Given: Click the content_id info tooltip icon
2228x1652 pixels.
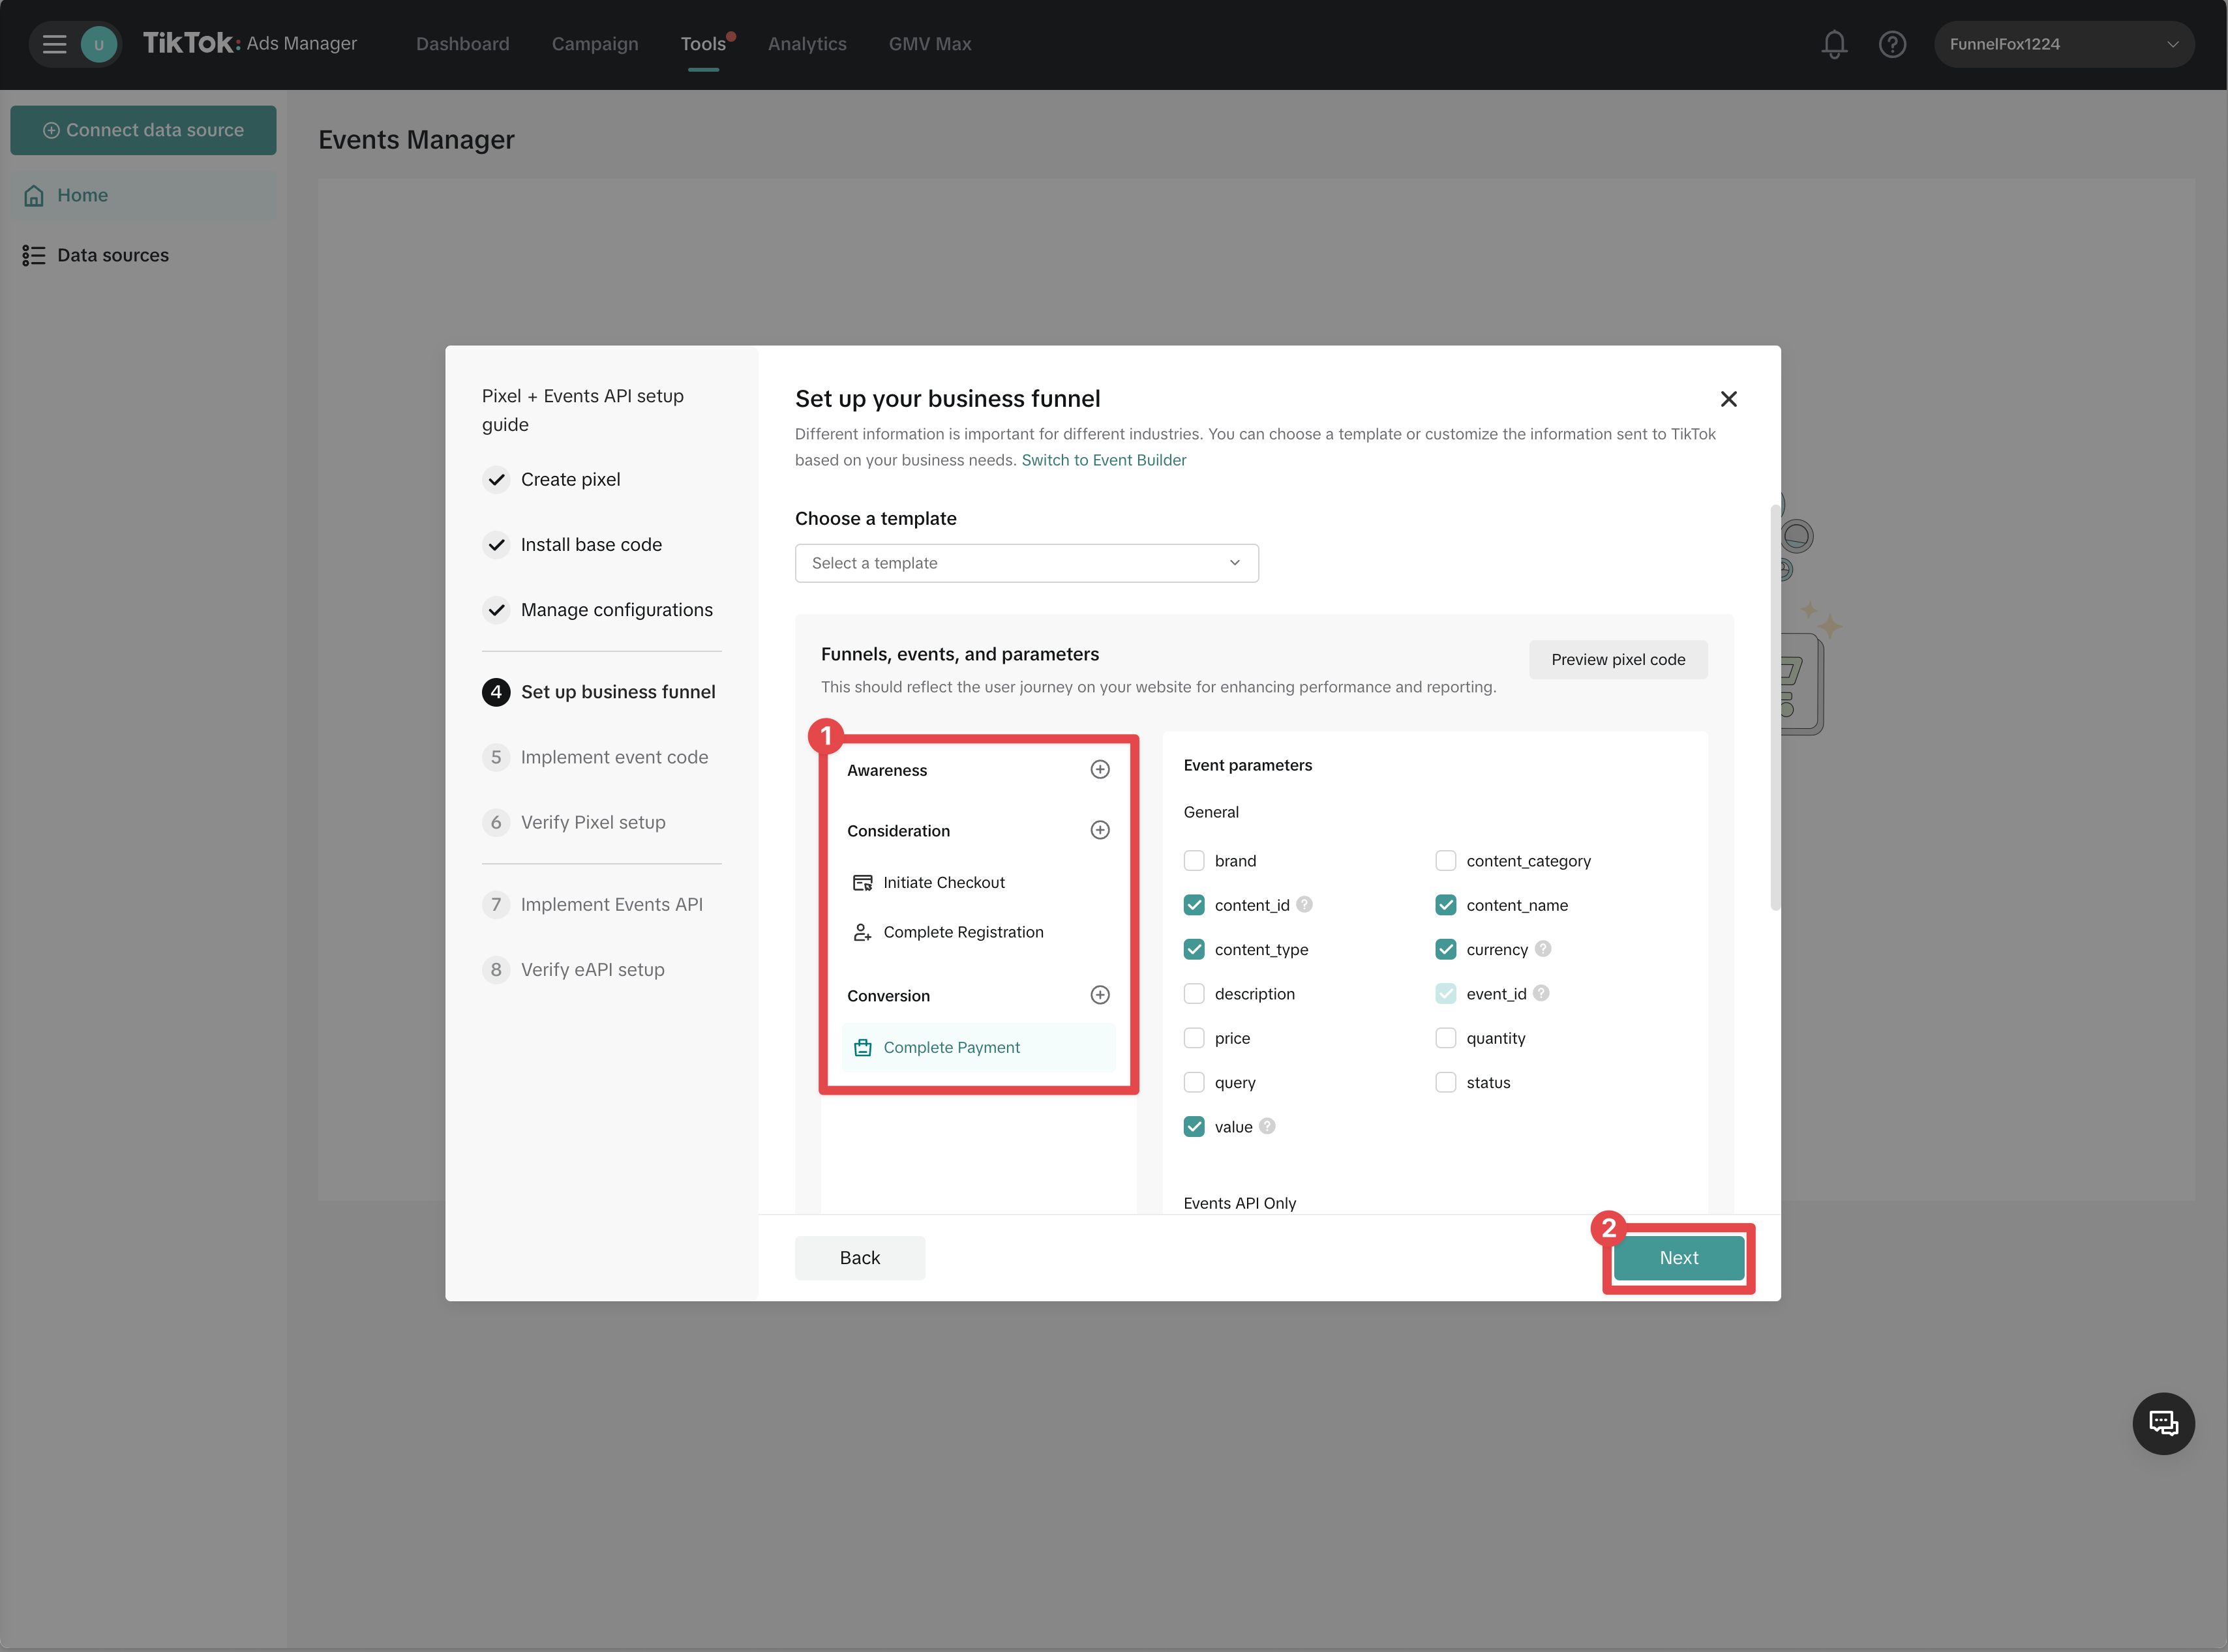Looking at the screenshot, I should [x=1304, y=904].
